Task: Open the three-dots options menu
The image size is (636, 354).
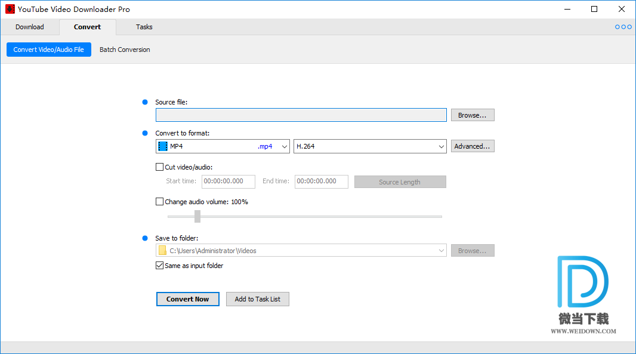Action: tap(623, 27)
